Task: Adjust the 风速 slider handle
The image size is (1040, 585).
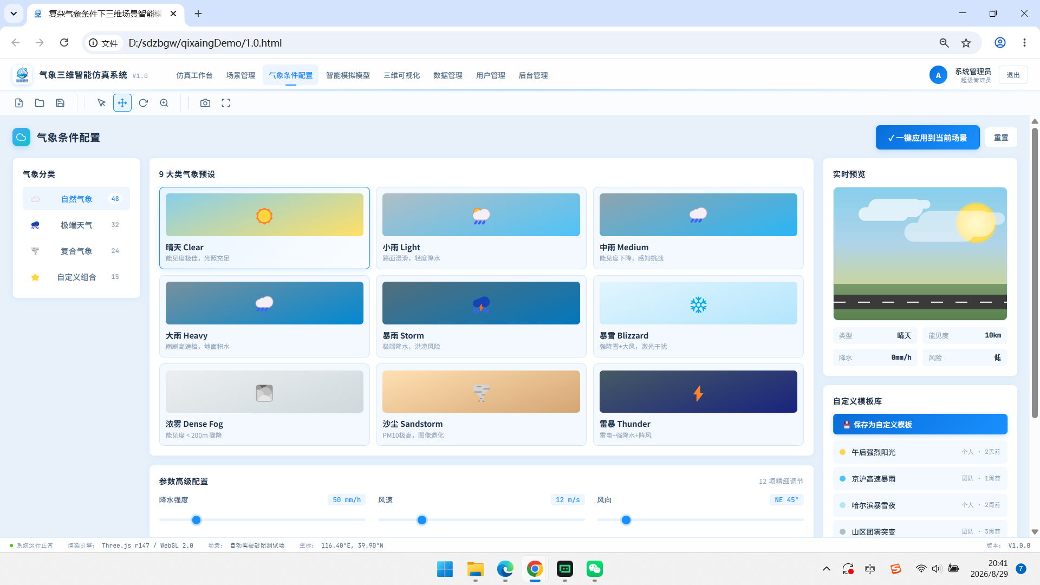Action: coord(422,520)
